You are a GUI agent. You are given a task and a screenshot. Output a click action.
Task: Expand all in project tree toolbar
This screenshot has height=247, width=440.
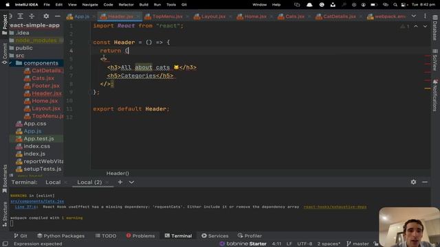tap(20, 16)
